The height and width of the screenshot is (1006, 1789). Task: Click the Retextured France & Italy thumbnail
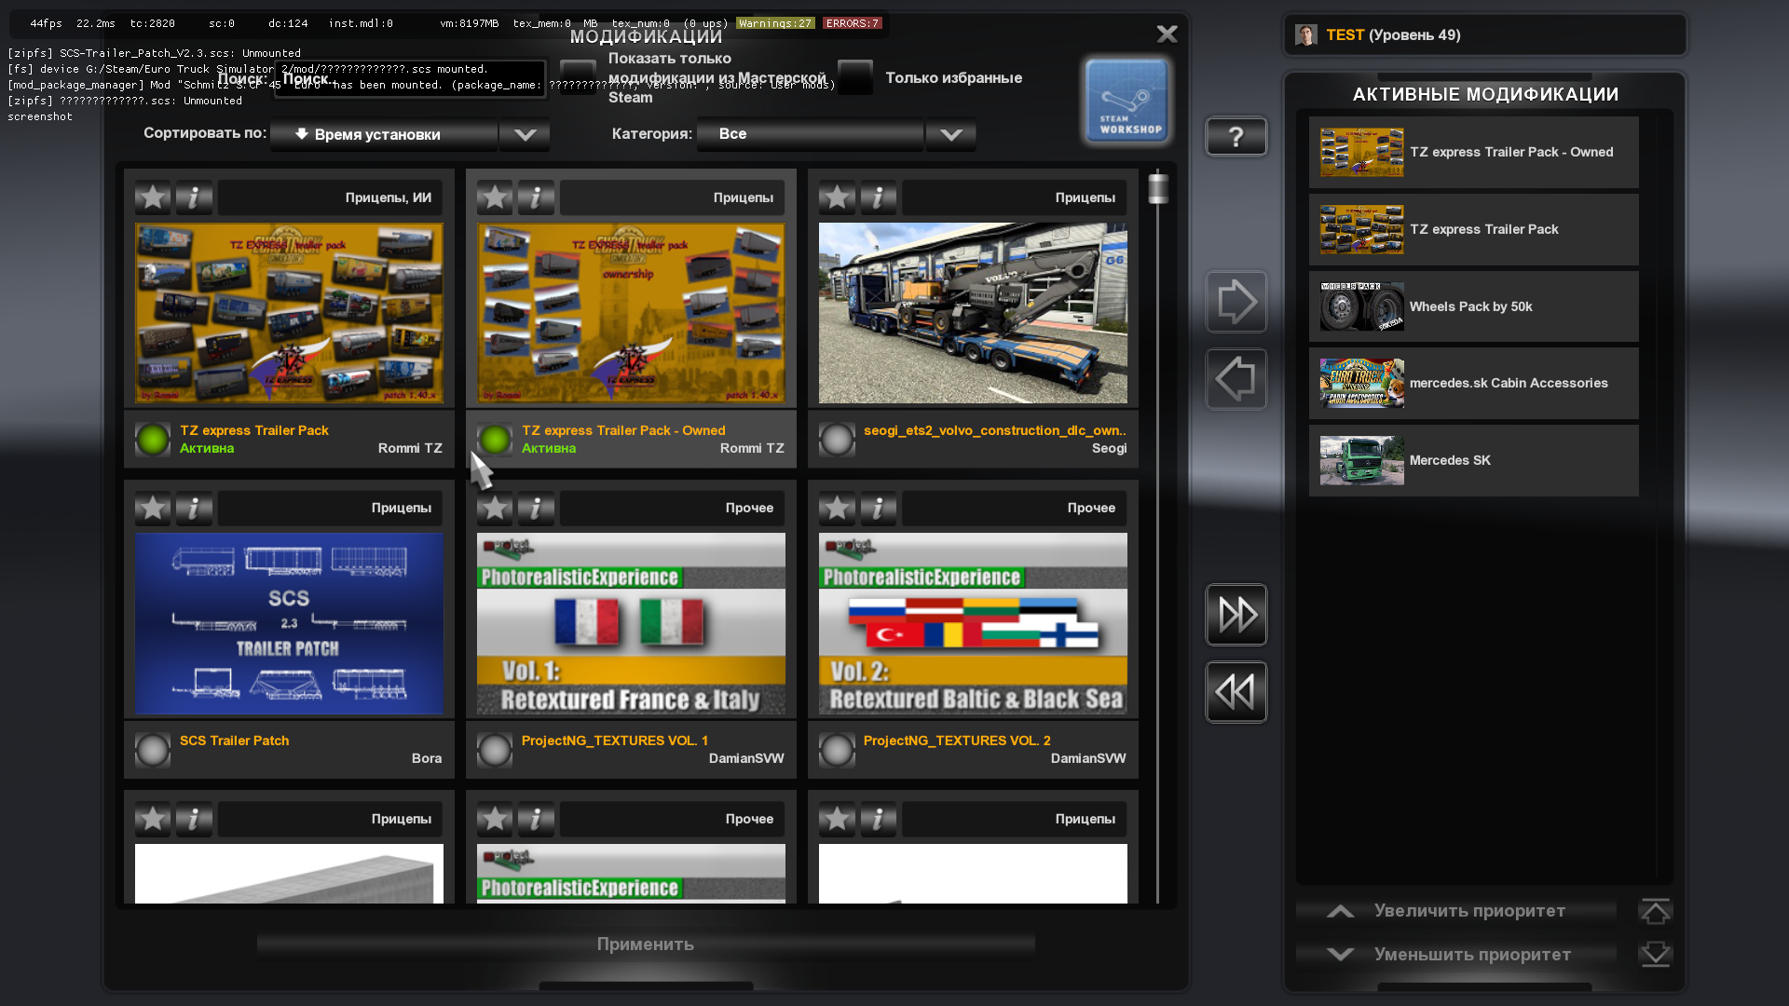coord(631,623)
